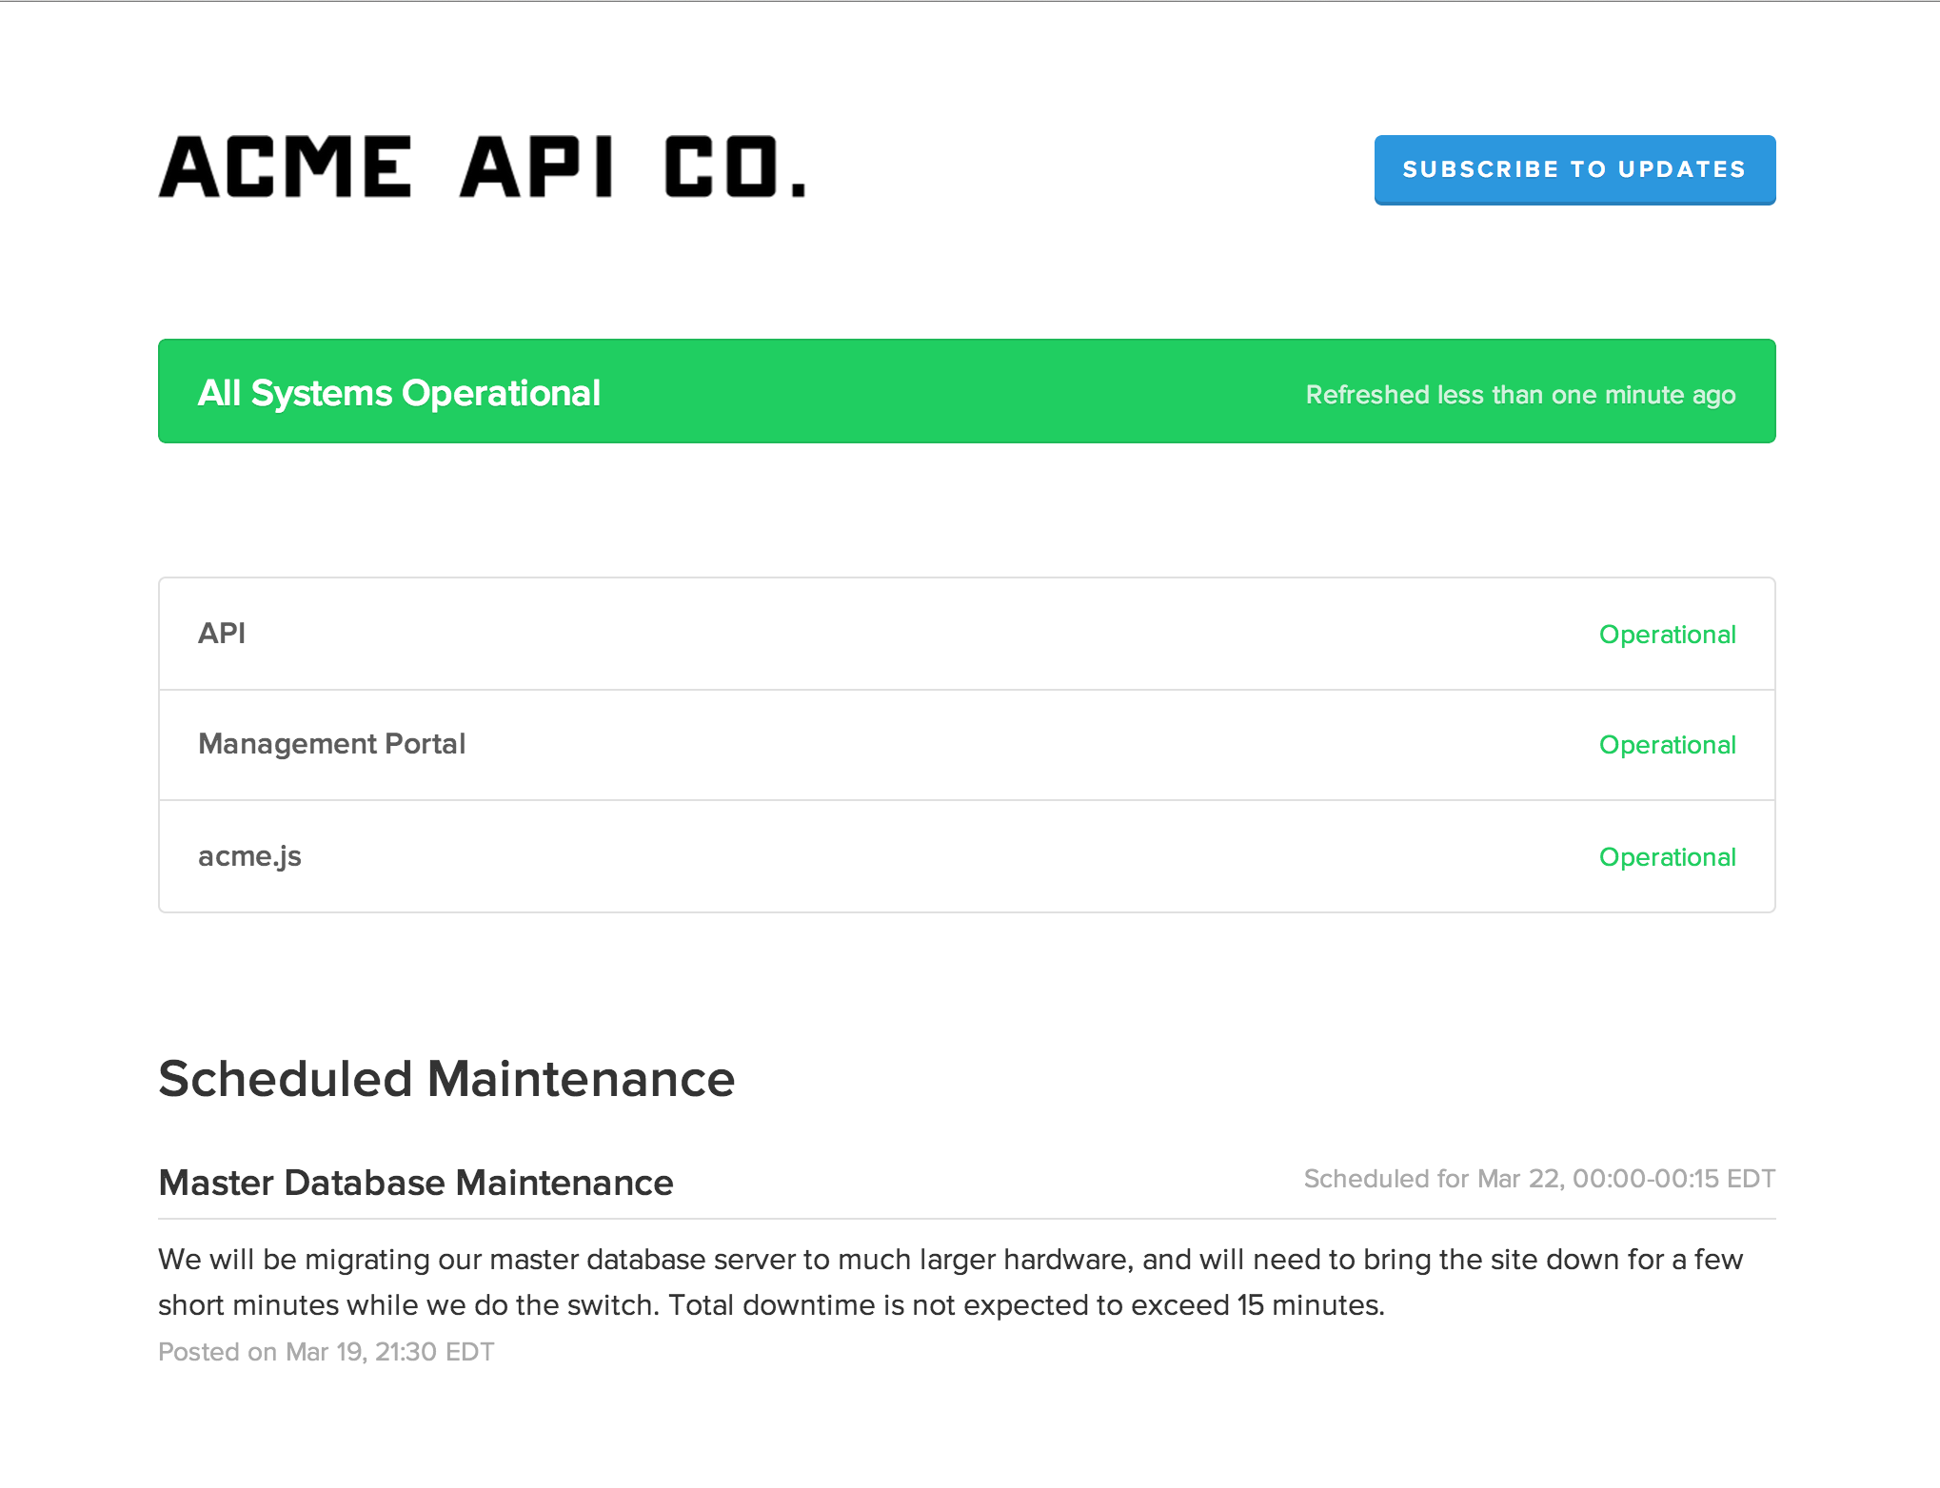The width and height of the screenshot is (1940, 1488).
Task: Open the Master Database Maintenance incident link
Action: point(416,1183)
